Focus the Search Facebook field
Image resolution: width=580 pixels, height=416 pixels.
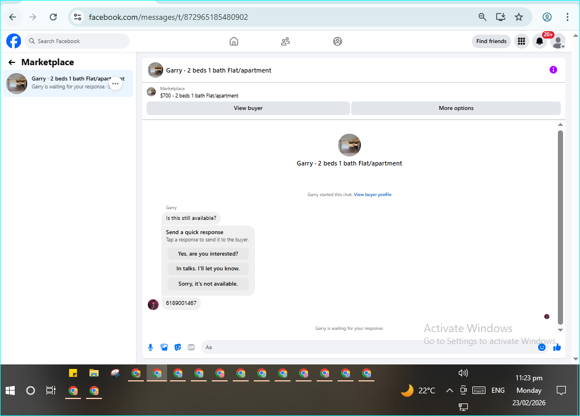77,41
